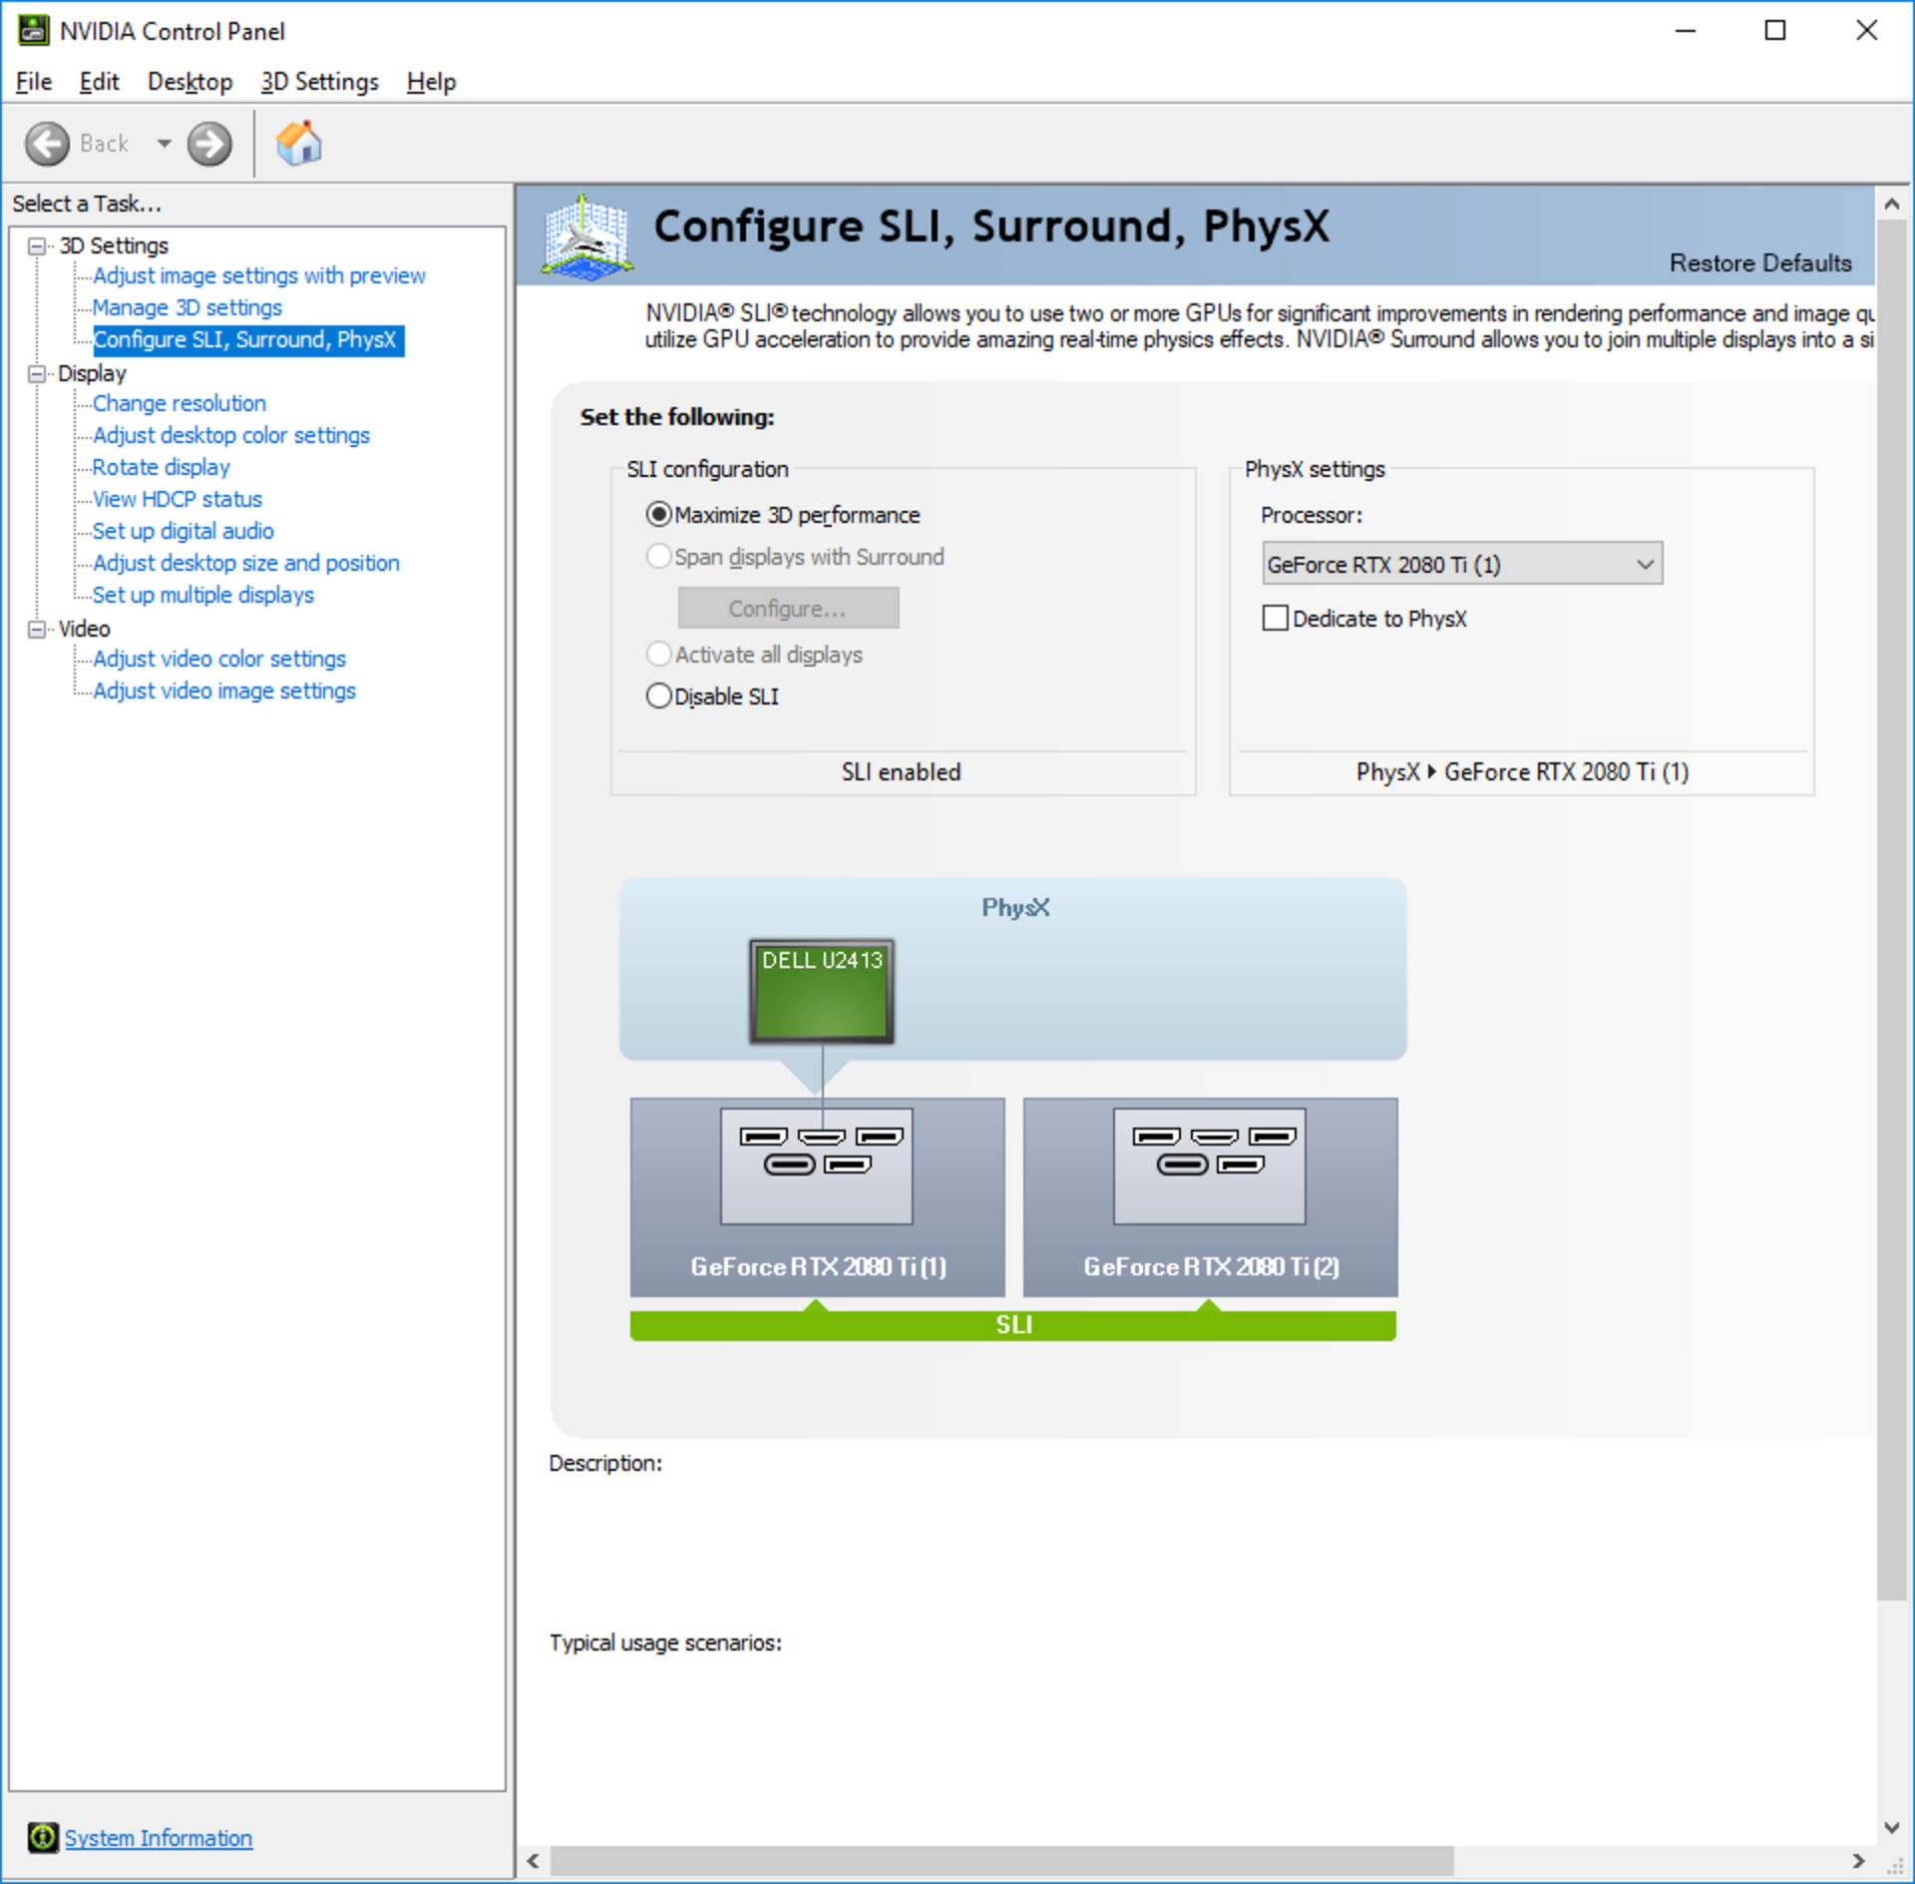This screenshot has width=1915, height=1884.
Task: Click the Configure SLI page header icon
Action: (x=587, y=236)
